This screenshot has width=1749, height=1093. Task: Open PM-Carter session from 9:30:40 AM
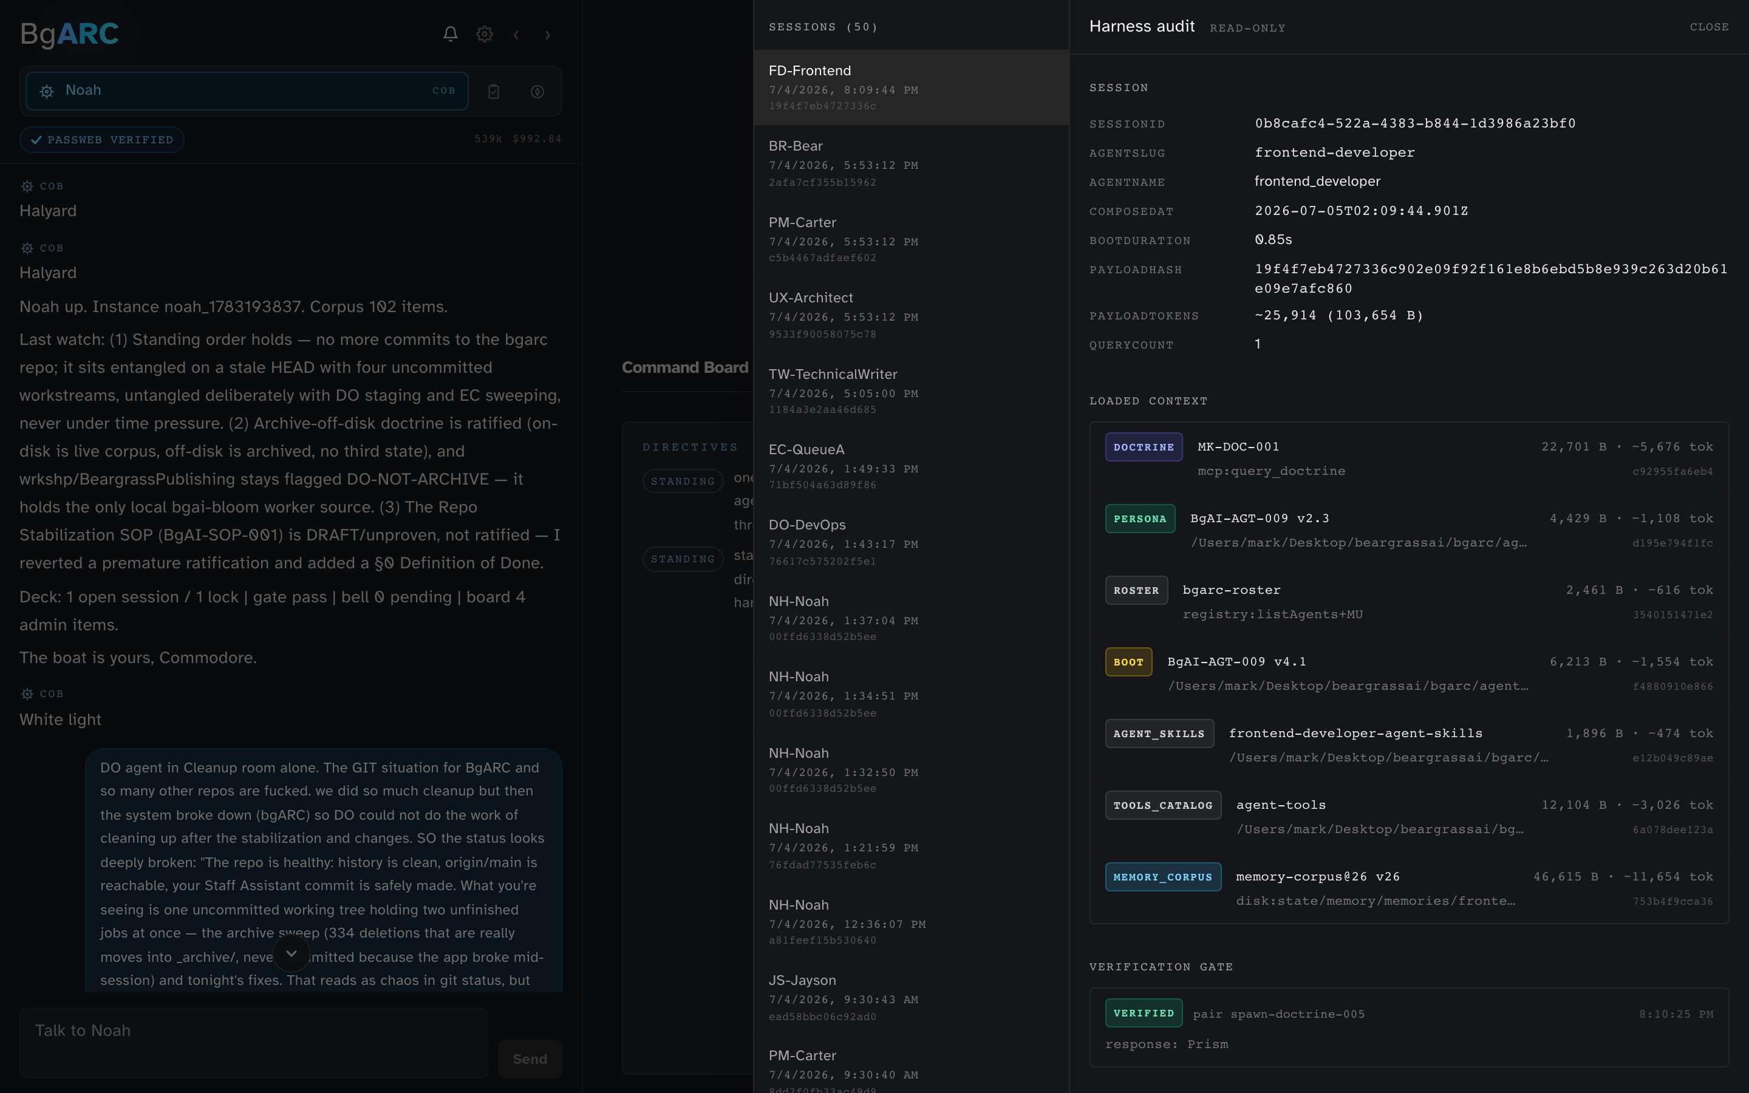pyautogui.click(x=911, y=1064)
